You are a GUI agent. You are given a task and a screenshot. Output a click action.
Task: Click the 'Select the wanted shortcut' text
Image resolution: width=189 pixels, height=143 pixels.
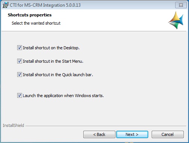[x=36, y=23]
